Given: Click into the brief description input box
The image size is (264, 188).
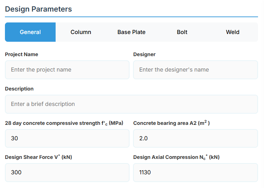Looking at the screenshot, I should [131, 104].
